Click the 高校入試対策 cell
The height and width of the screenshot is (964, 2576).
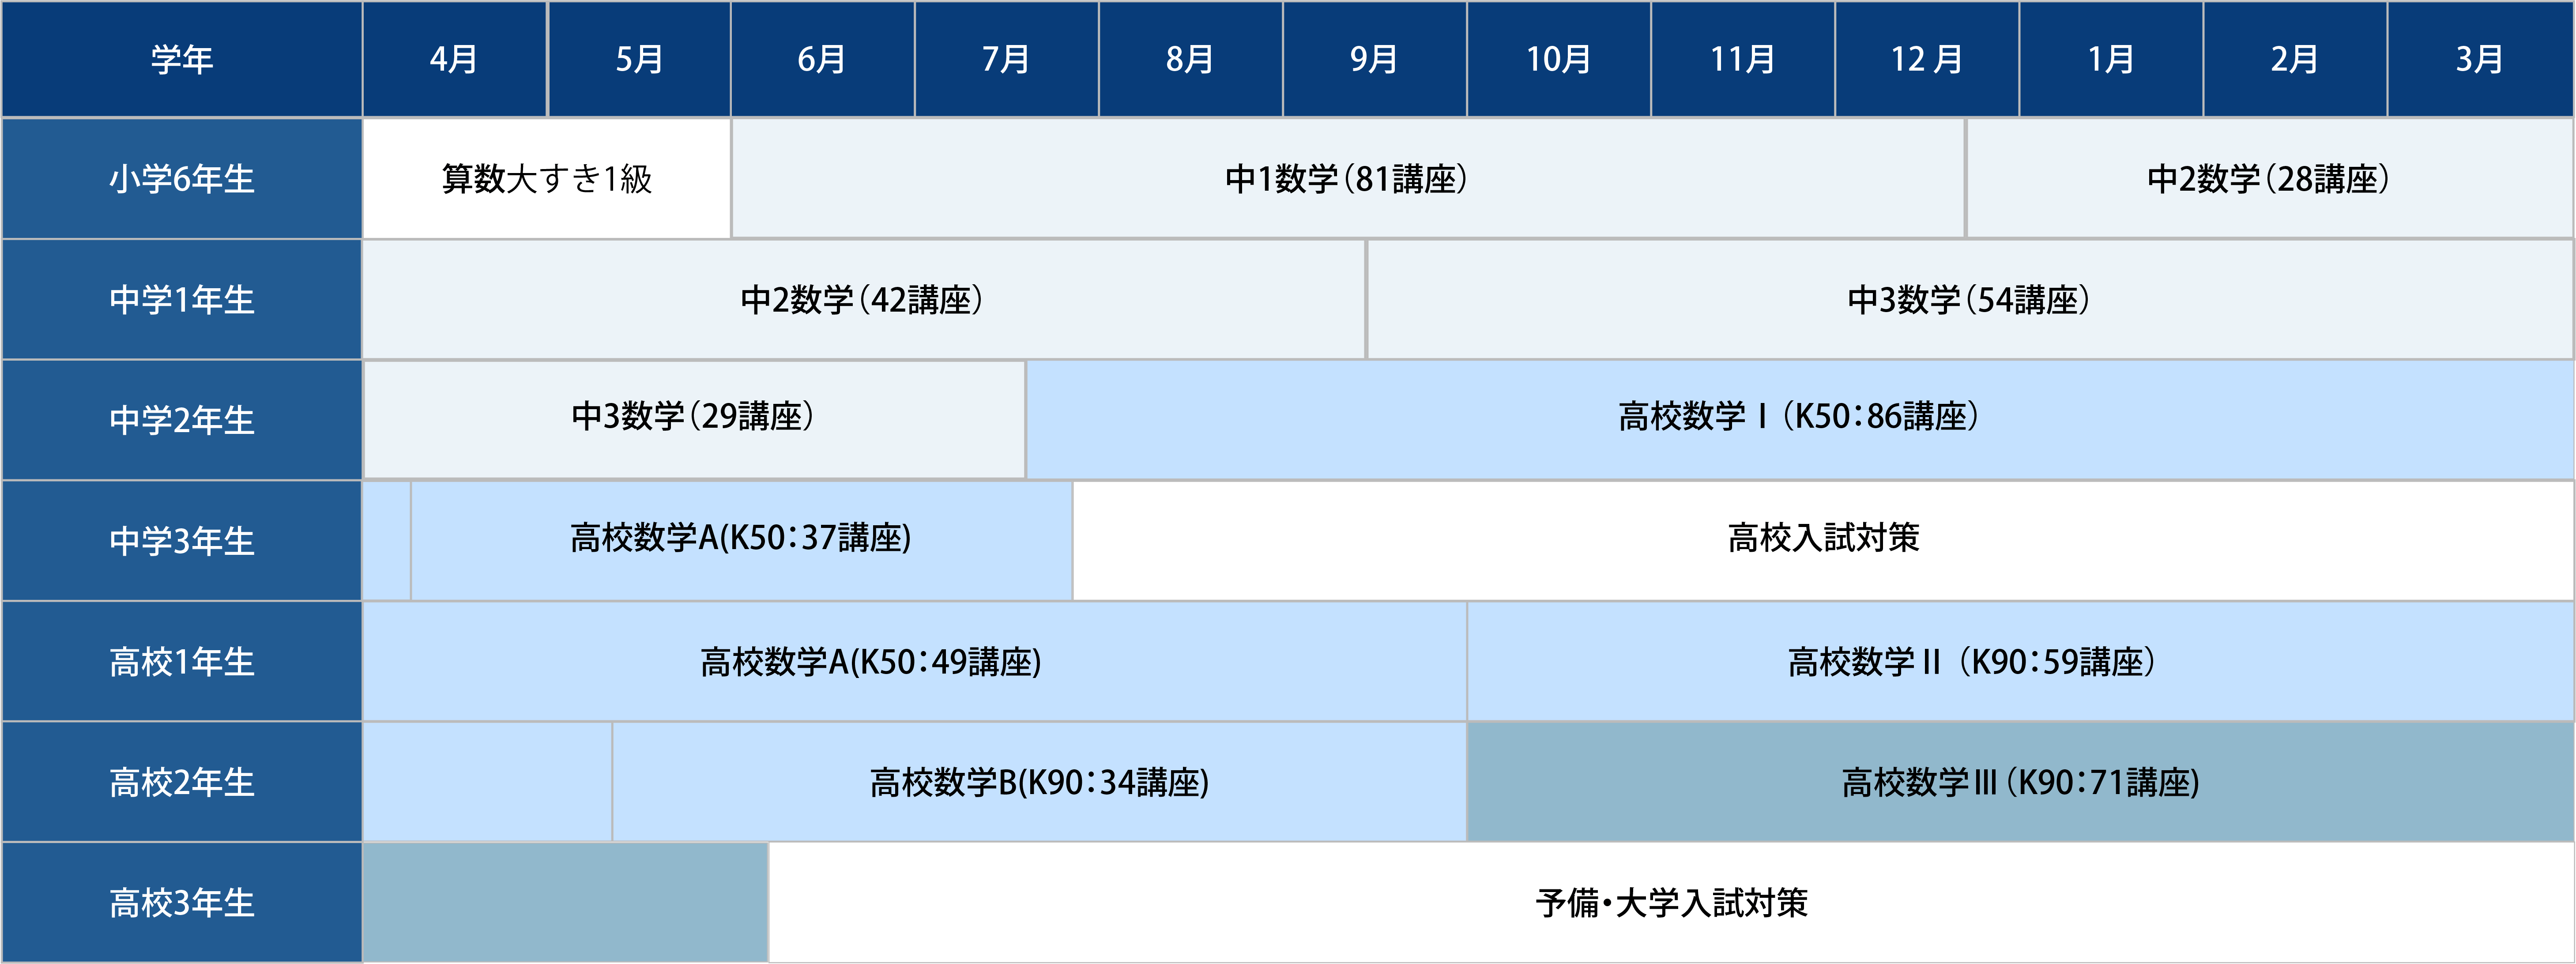[x=1823, y=541]
